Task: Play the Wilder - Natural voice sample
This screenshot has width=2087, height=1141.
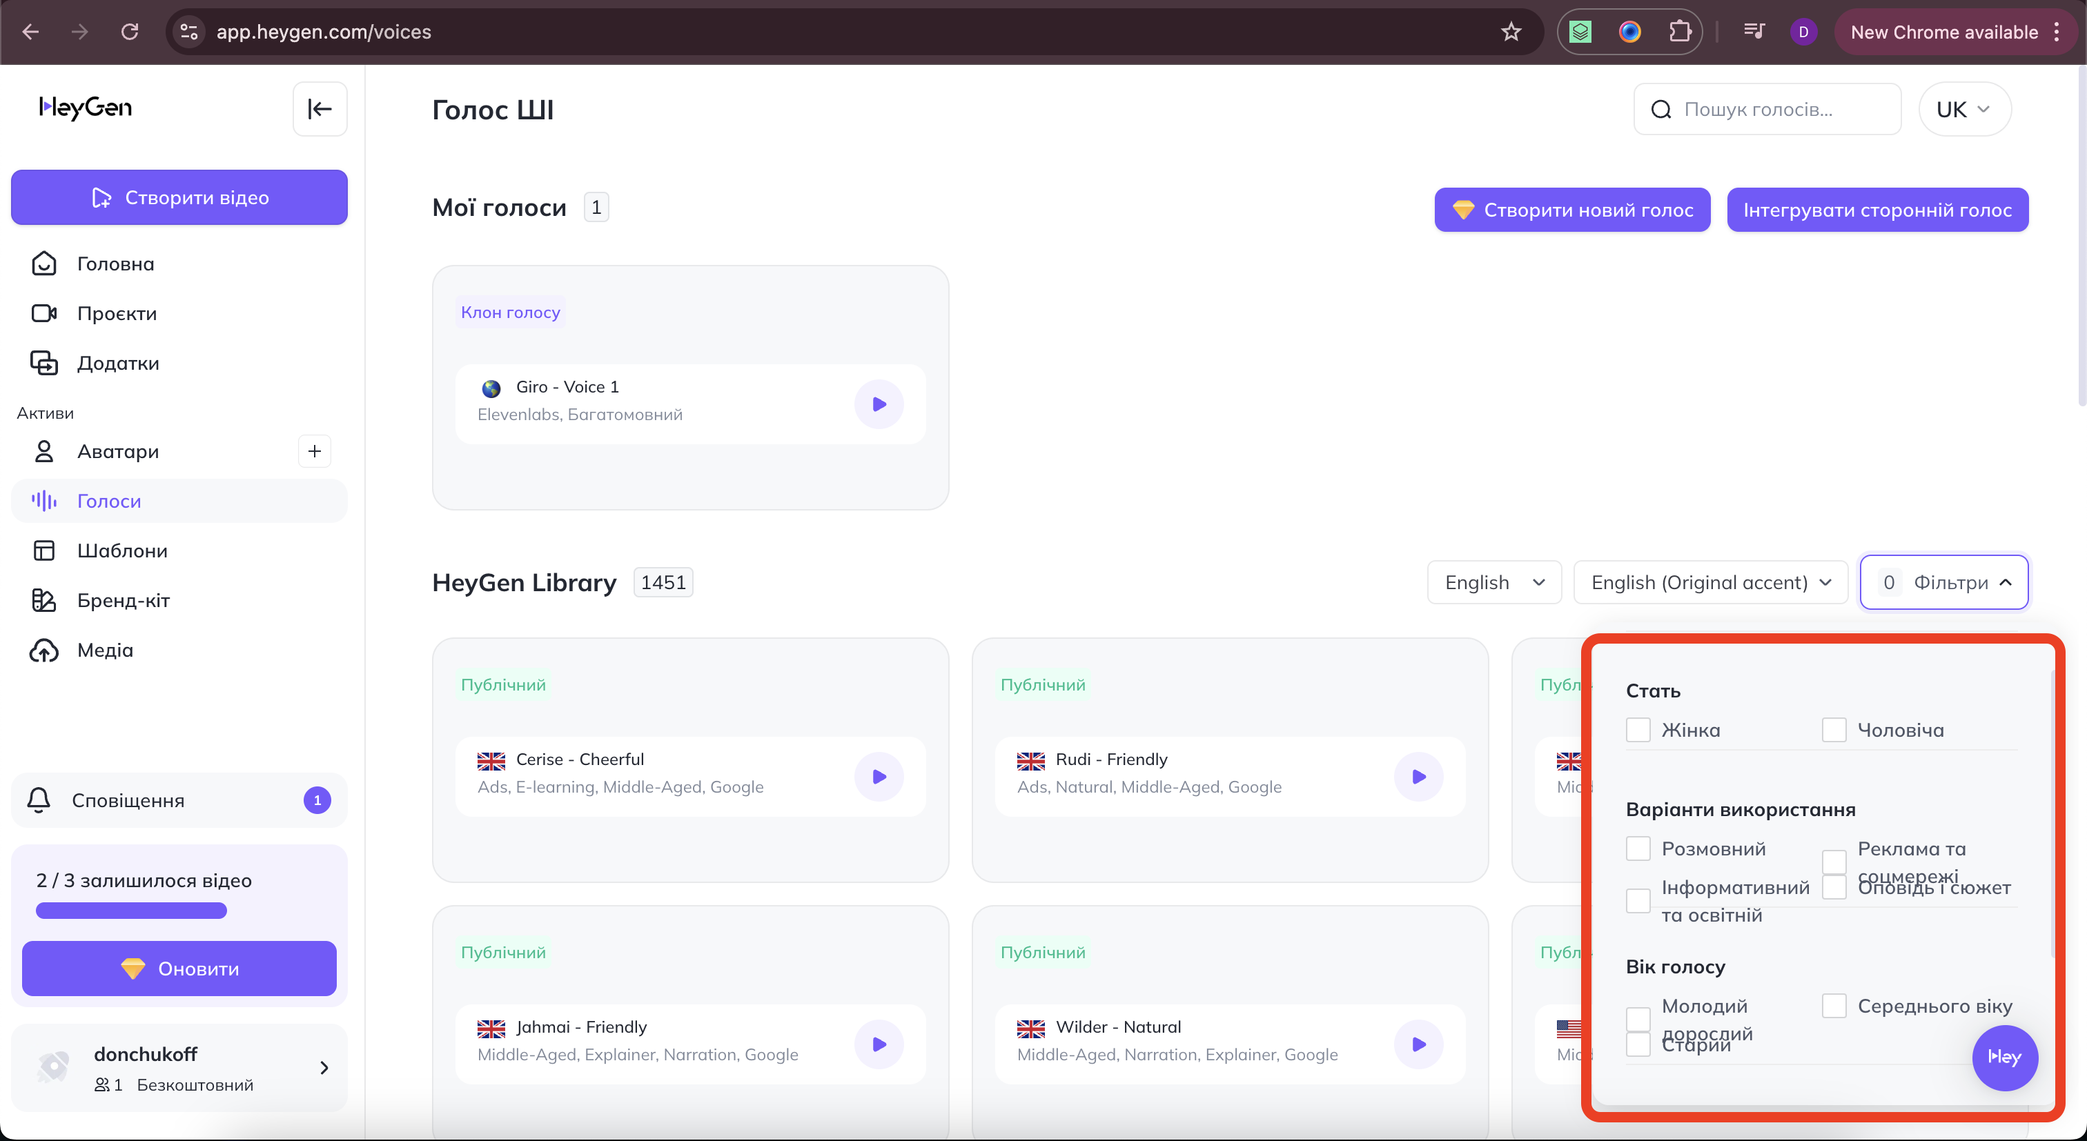Action: (x=1419, y=1044)
